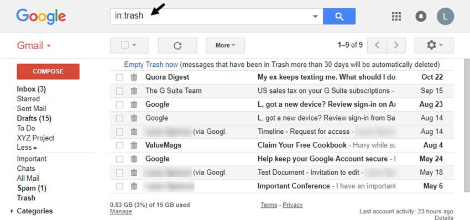The width and height of the screenshot is (470, 220).
Task: Open Help keep your Google Account secure
Action: [322, 159]
